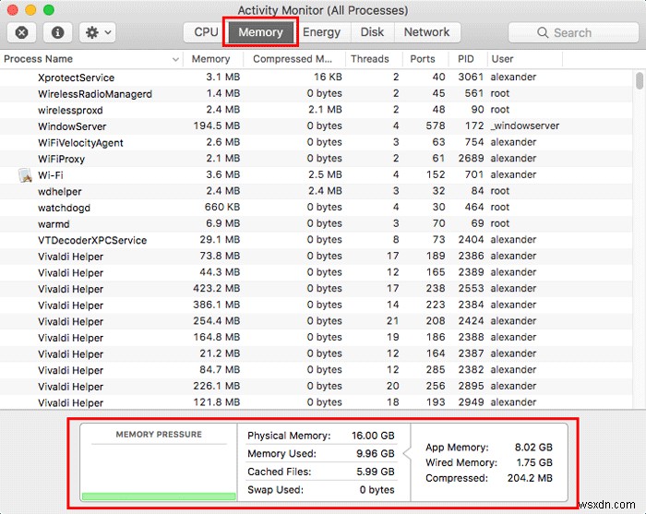Click the Wired Memory 1.75 GB value
Image resolution: width=646 pixels, height=514 pixels.
[534, 462]
